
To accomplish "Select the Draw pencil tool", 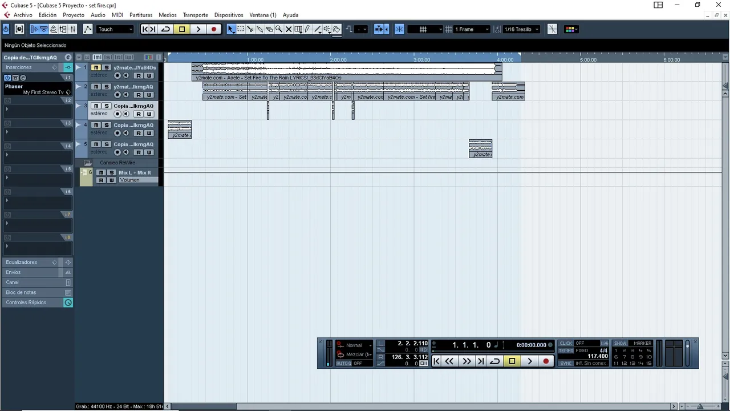I will pos(307,29).
